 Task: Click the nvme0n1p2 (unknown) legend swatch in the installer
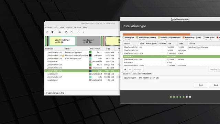tap(159, 38)
